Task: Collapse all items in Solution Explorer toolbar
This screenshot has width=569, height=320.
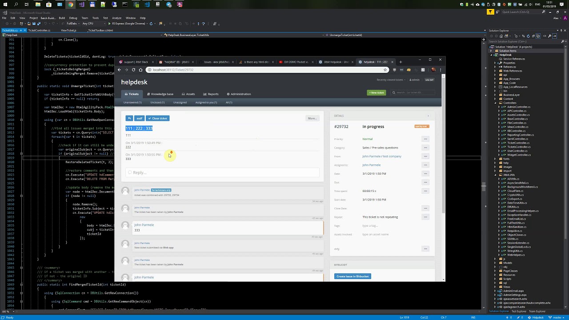Action: pyautogui.click(x=533, y=36)
